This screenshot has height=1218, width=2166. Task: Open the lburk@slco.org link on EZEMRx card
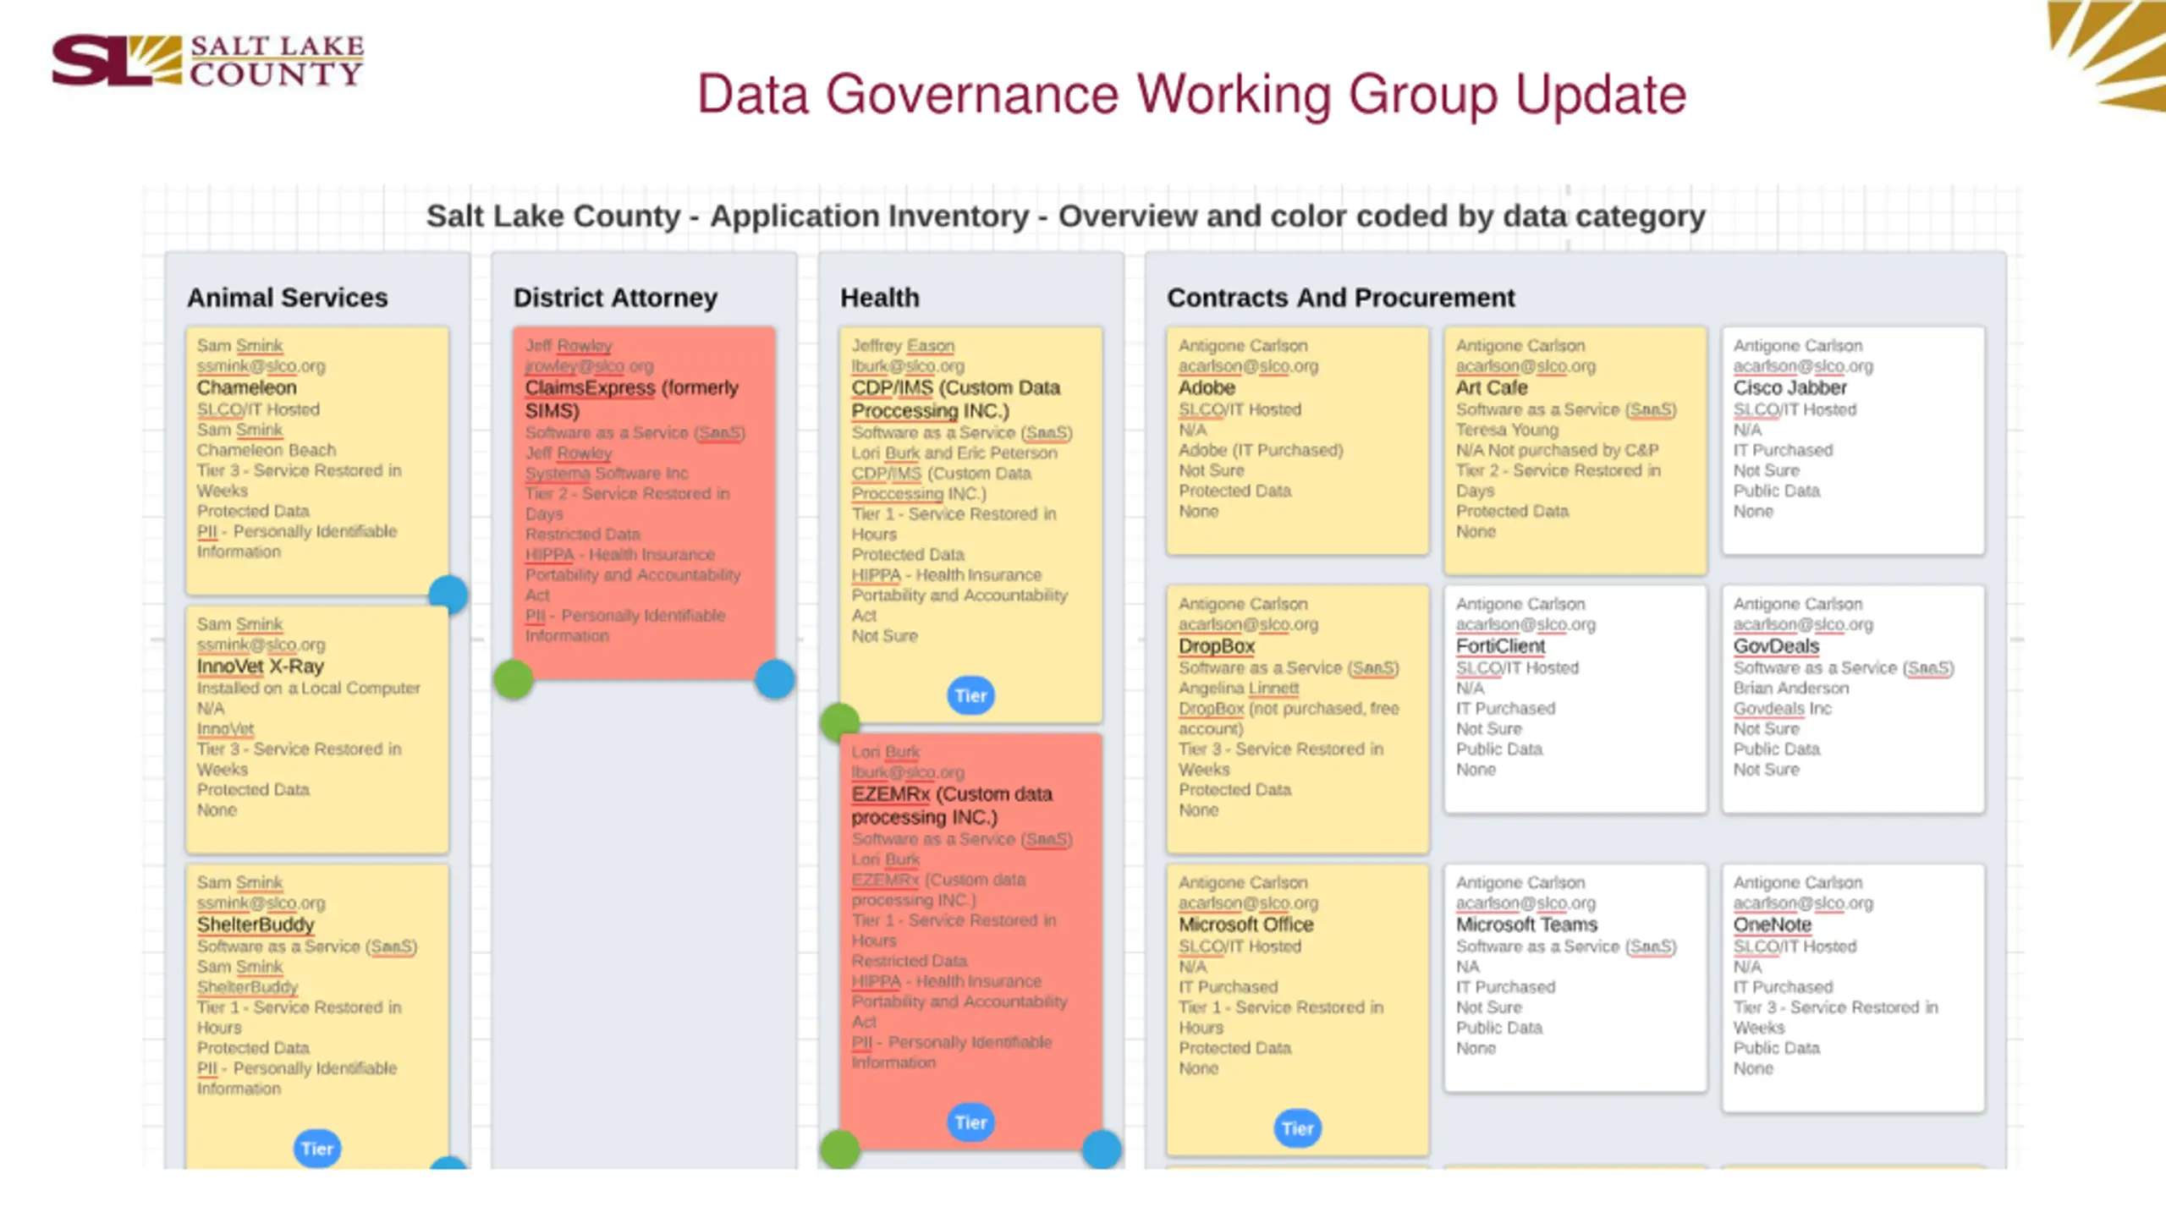(x=908, y=772)
